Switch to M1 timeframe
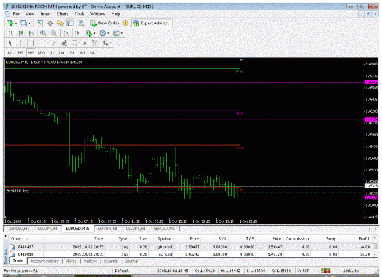 coord(10,53)
